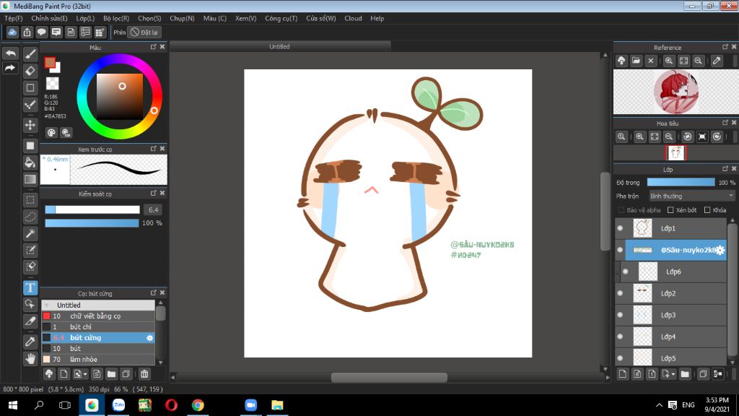This screenshot has width=739, height=416.
Task: Zoom out in the Navigator panel
Action: pos(669,136)
